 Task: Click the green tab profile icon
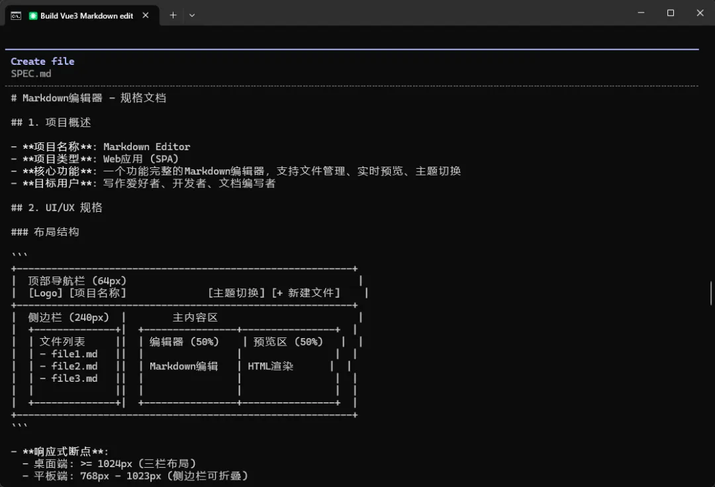point(33,16)
